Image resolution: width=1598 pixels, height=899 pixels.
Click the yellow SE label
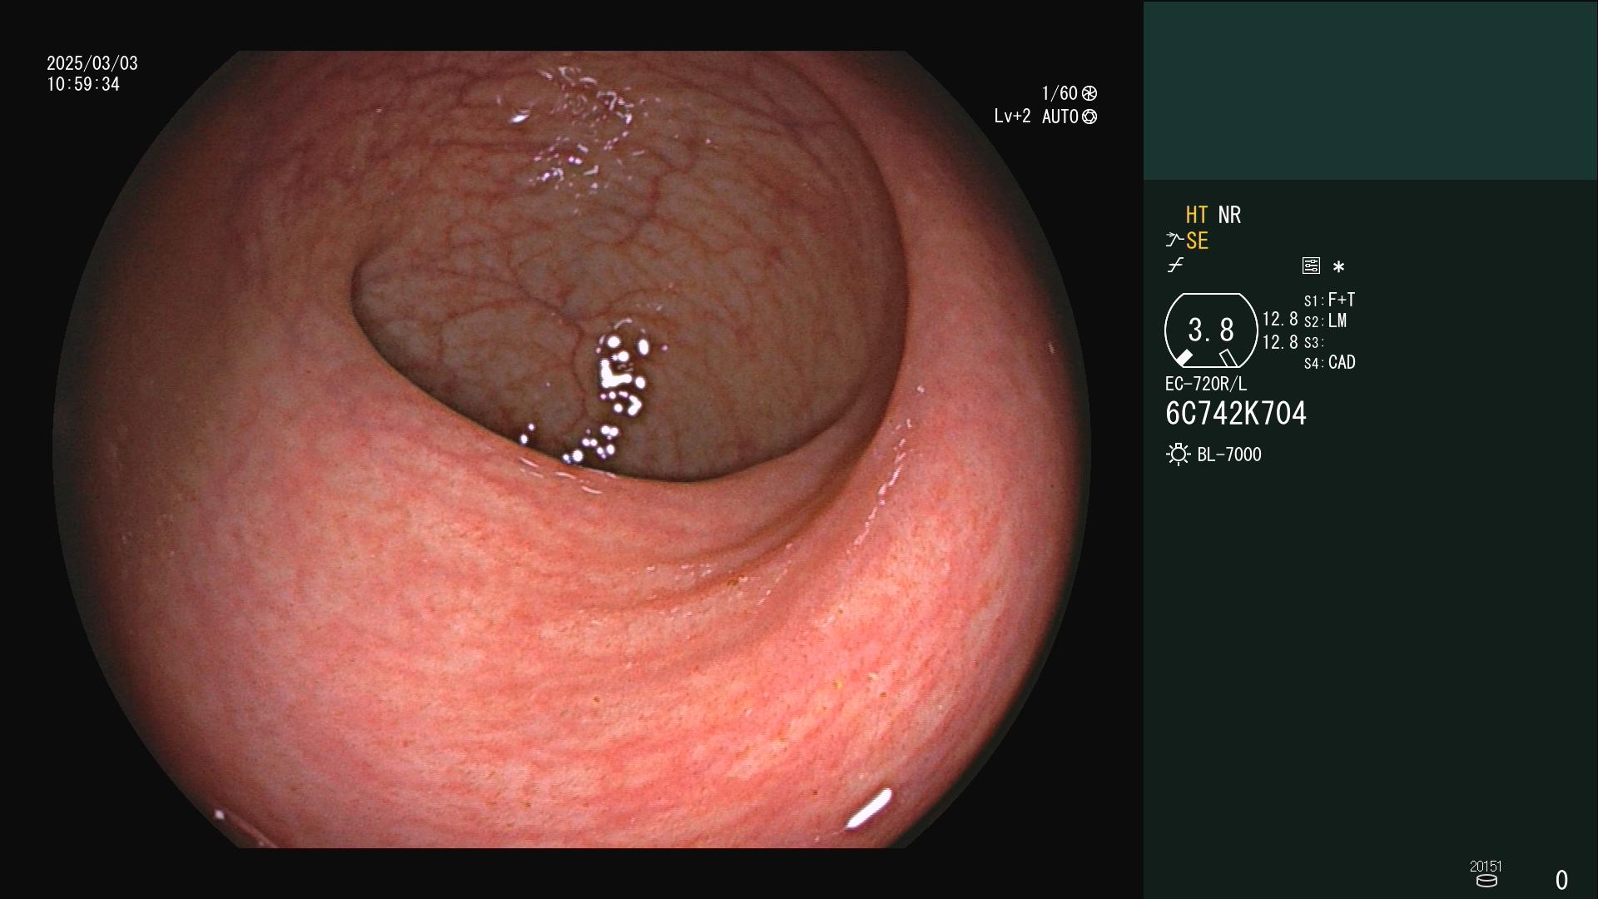tap(1197, 241)
